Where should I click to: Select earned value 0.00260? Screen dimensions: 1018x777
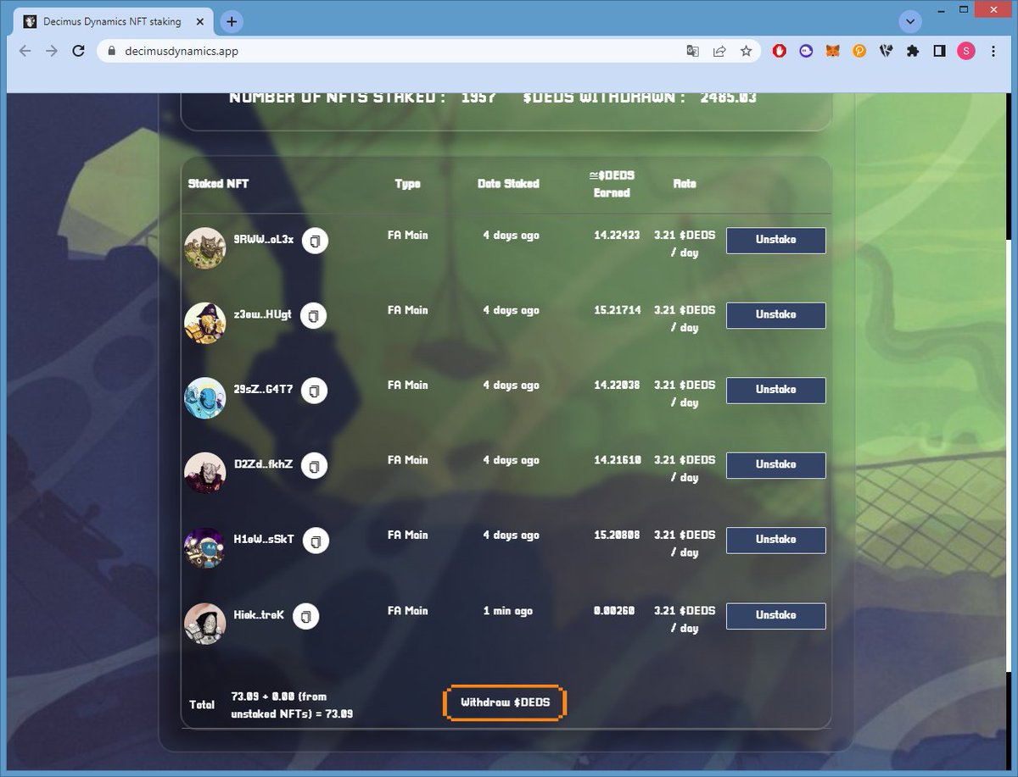pos(614,611)
